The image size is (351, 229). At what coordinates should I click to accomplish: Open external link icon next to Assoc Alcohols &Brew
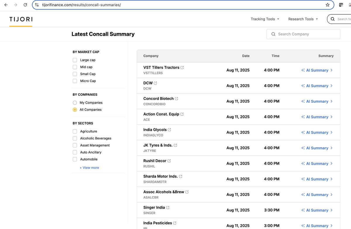pos(187,192)
